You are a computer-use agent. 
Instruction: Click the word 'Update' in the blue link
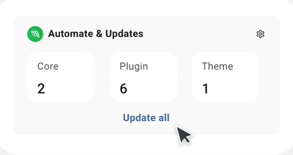139,118
